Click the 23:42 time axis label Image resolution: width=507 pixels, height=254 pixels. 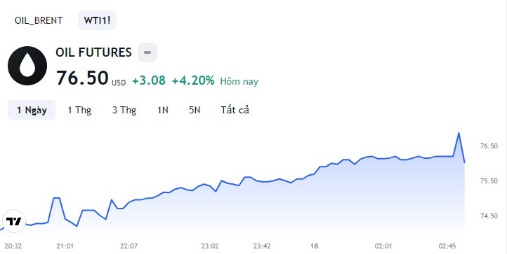262,246
